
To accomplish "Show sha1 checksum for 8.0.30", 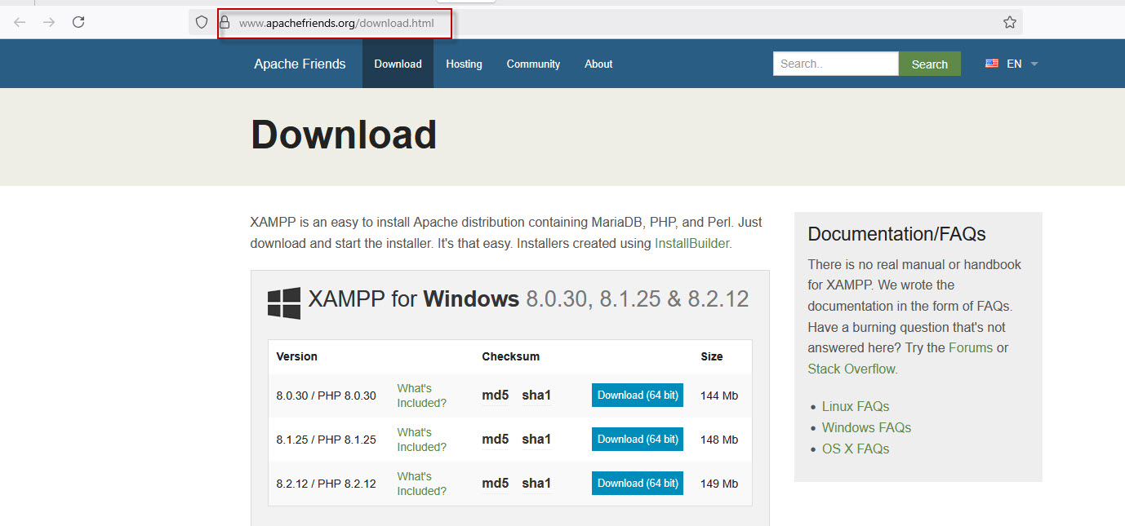I will (536, 396).
